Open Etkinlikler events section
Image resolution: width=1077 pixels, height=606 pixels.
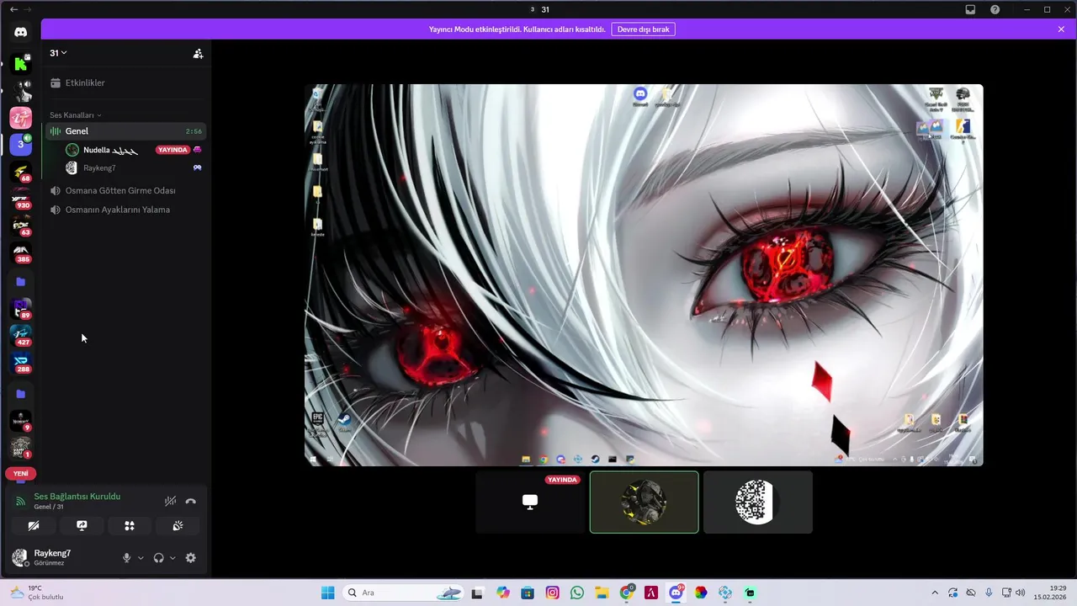[x=125, y=82]
